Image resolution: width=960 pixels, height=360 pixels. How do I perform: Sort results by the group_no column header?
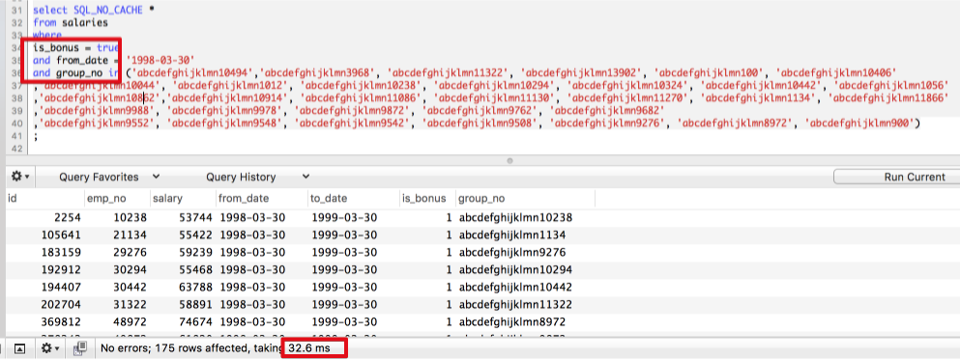click(525, 199)
